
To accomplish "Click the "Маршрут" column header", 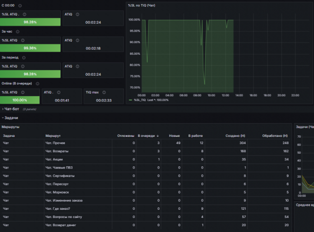I will [53, 136].
